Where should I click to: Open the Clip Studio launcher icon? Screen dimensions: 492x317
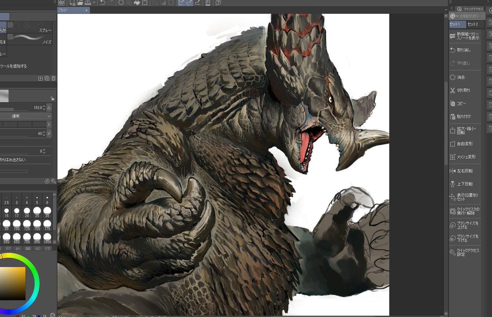tap(61, 2)
